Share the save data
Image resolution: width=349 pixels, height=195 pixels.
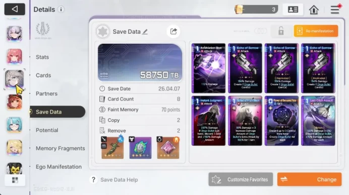[x=173, y=31]
